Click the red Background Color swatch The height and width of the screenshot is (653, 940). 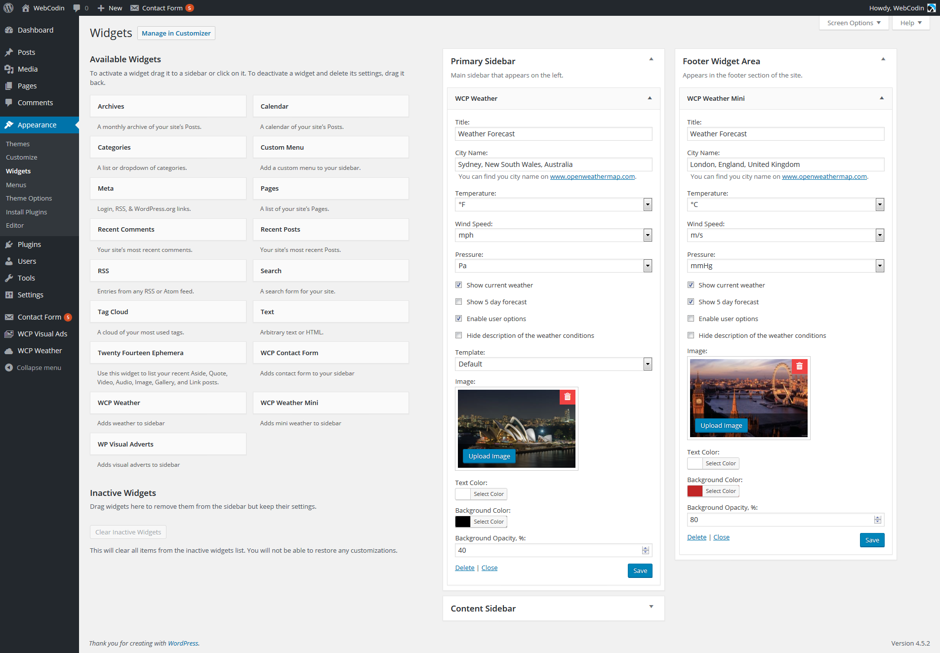[x=695, y=491]
